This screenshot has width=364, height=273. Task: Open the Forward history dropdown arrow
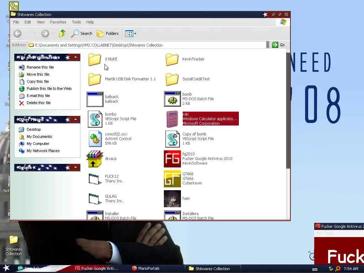[53, 33]
